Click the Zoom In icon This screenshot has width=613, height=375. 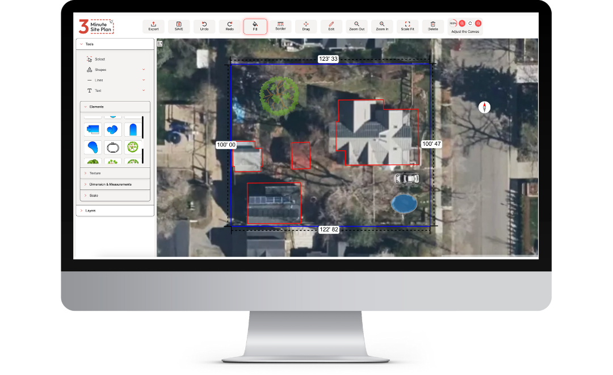click(382, 26)
